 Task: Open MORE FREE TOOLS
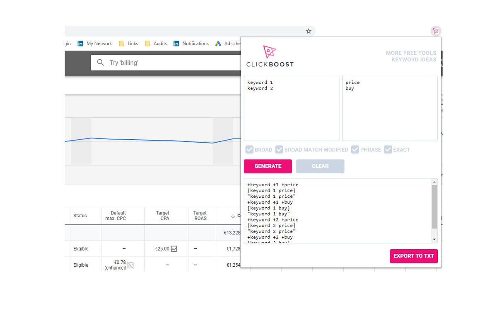[x=411, y=53]
